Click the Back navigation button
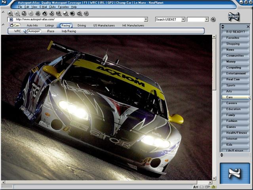This screenshot has height=190, width=253. click(x=10, y=13)
